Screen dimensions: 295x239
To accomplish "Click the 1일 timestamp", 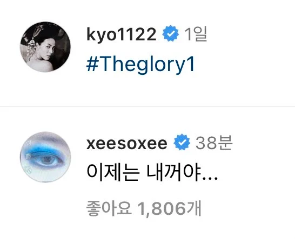I will pyautogui.click(x=196, y=34).
